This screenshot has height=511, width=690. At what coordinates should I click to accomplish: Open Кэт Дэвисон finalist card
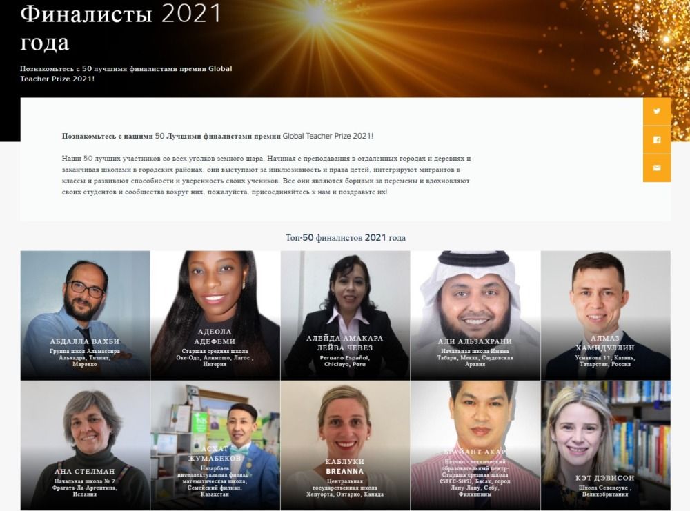tap(606, 445)
